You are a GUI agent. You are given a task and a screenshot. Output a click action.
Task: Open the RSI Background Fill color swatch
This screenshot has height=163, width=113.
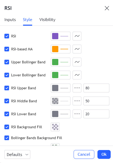(55, 127)
